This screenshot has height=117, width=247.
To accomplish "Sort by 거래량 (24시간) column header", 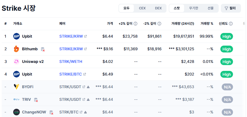I will pyautogui.click(x=183, y=24).
